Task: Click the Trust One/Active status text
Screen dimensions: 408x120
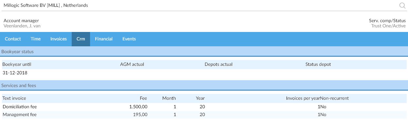Action: click(x=388, y=26)
